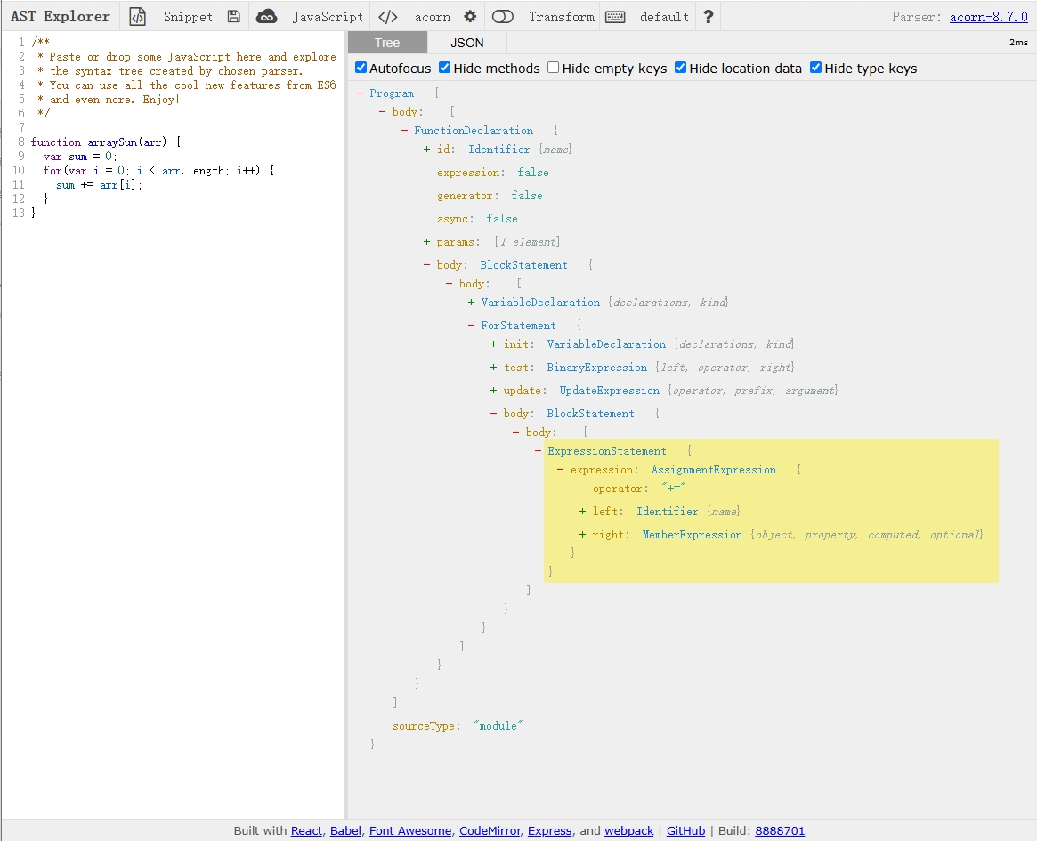Disable the Hide location data checkbox
This screenshot has width=1037, height=841.
[x=681, y=68]
